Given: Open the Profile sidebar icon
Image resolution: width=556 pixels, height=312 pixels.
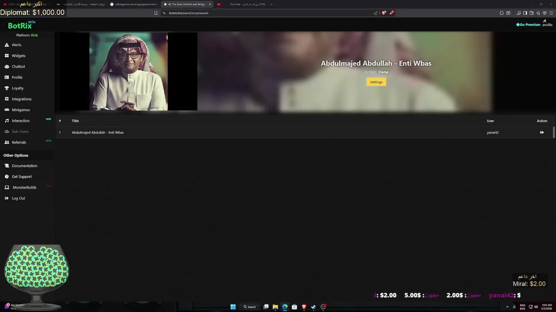Looking at the screenshot, I should (7, 78).
